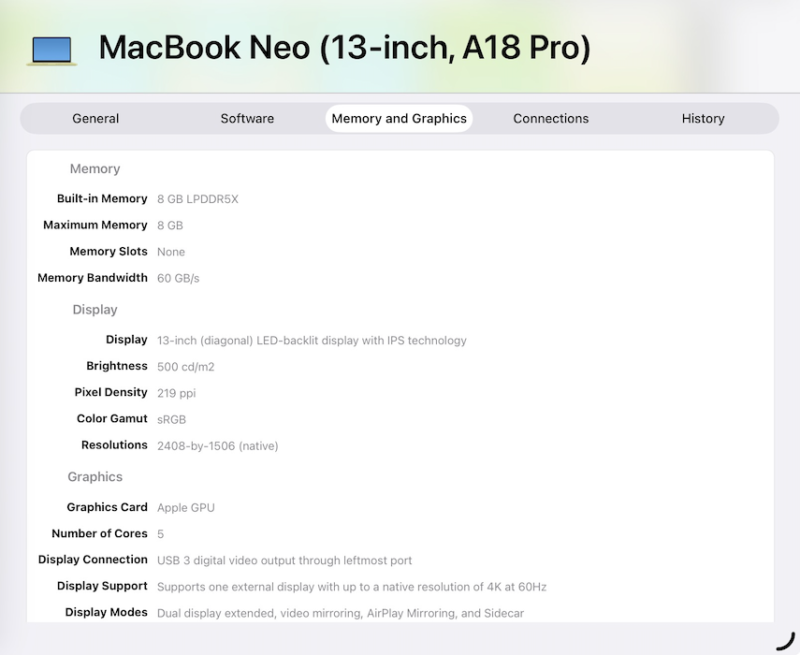Click the sRGB color gamut value
Image resolution: width=800 pixels, height=655 pixels.
pyautogui.click(x=171, y=419)
